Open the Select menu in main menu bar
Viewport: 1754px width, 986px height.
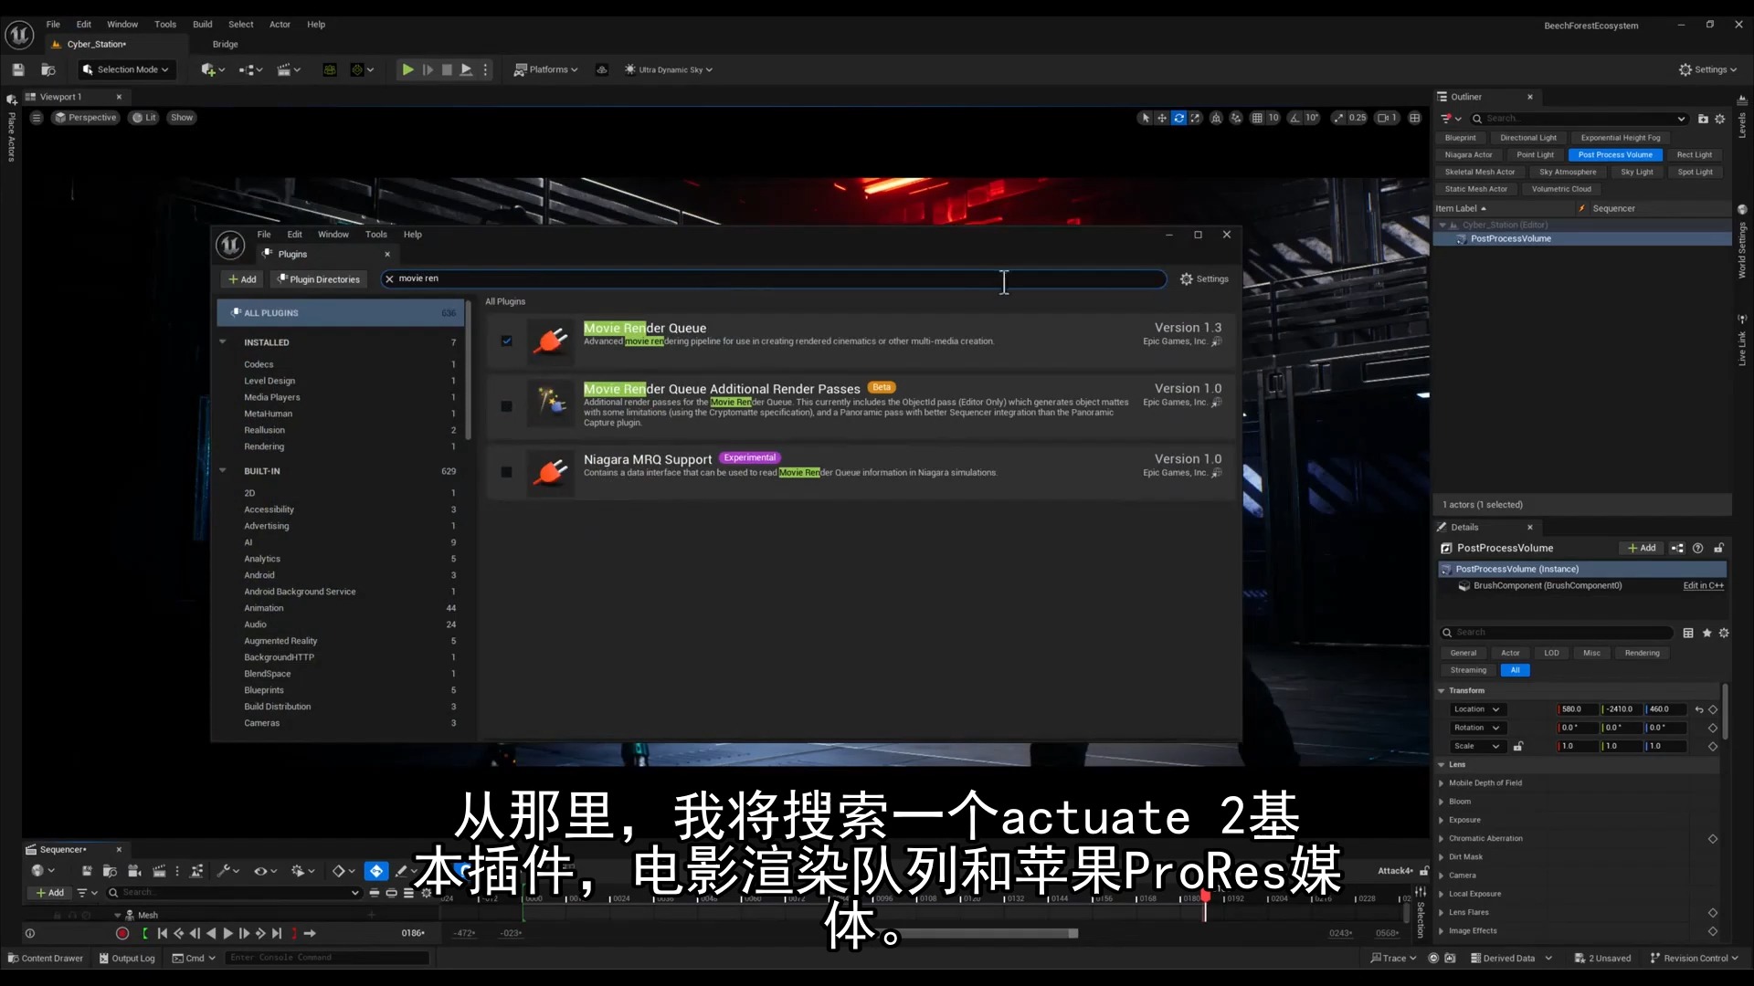point(240,25)
